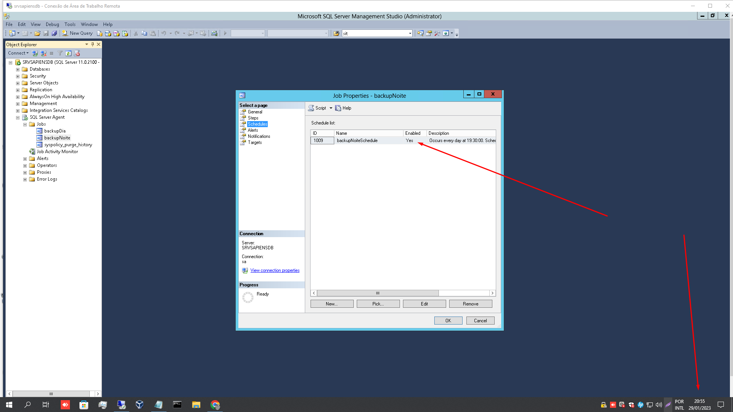Expand the Management folder
Image resolution: width=733 pixels, height=412 pixels.
coord(18,104)
